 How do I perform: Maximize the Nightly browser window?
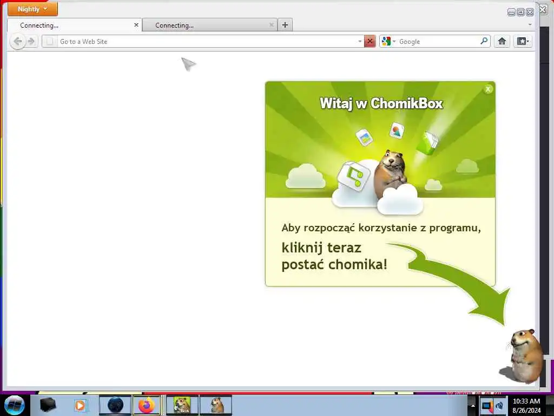pyautogui.click(x=521, y=12)
